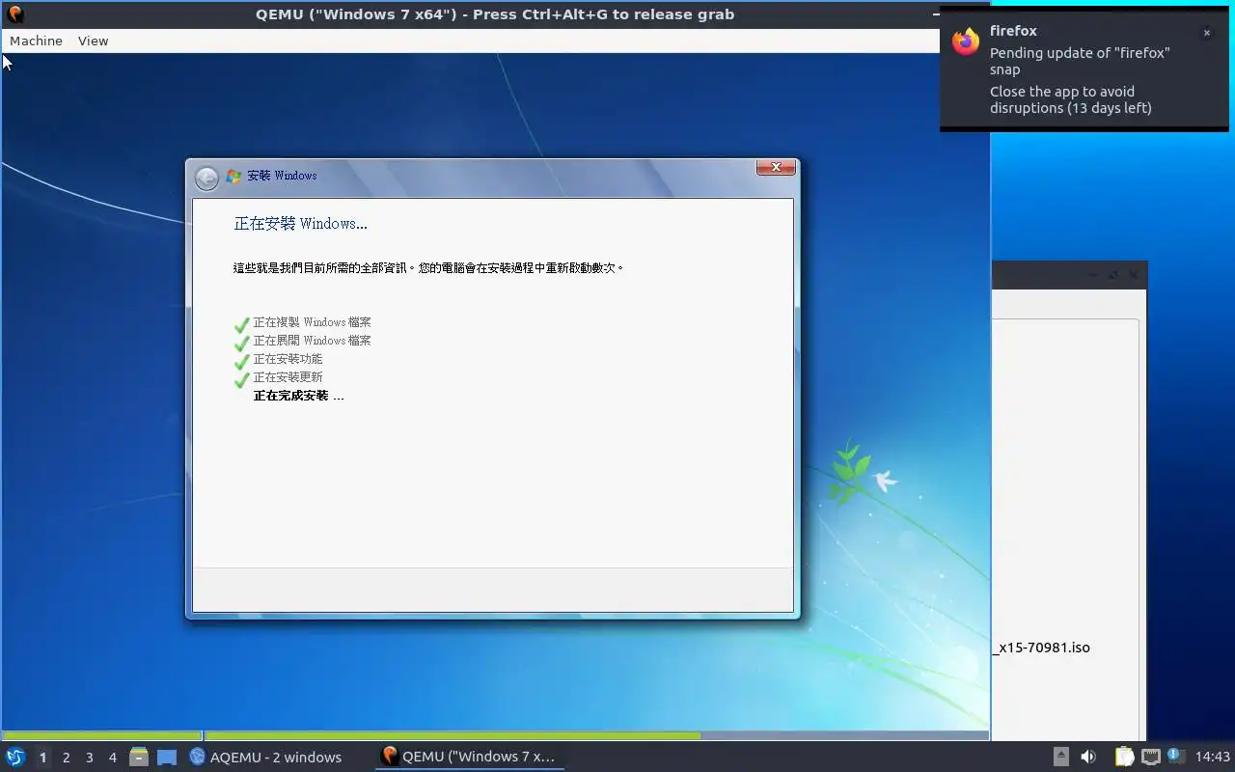The height and width of the screenshot is (772, 1235).
Task: Click the back arrow in Windows installer
Action: coord(206,178)
